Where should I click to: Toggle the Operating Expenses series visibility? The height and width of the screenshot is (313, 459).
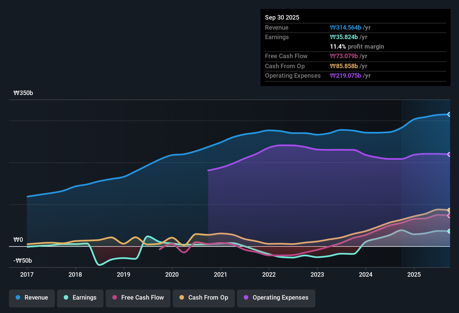[x=276, y=298]
